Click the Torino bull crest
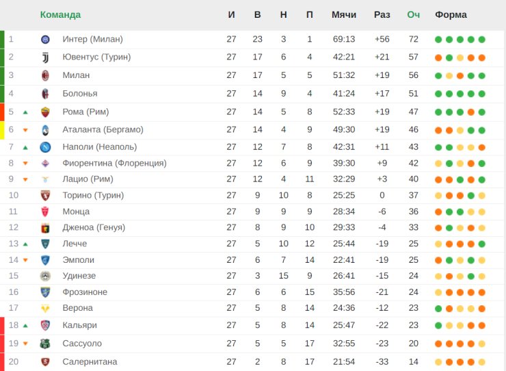 46,196
